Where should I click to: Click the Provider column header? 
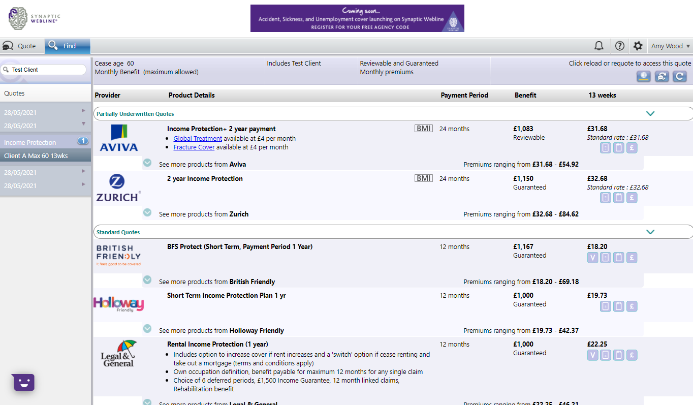click(108, 95)
